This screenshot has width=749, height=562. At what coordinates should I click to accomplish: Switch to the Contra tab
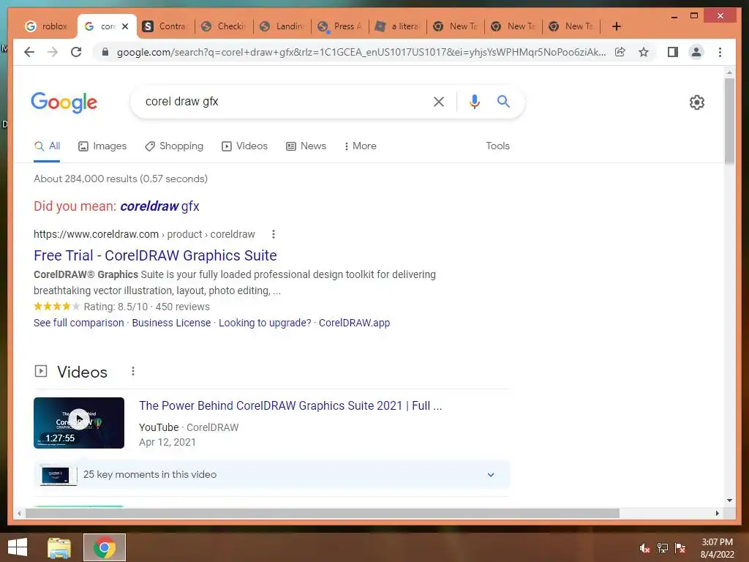coord(166,26)
